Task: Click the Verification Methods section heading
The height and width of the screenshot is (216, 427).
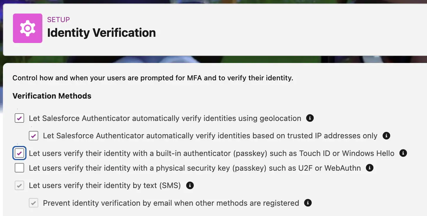Action: click(x=52, y=96)
